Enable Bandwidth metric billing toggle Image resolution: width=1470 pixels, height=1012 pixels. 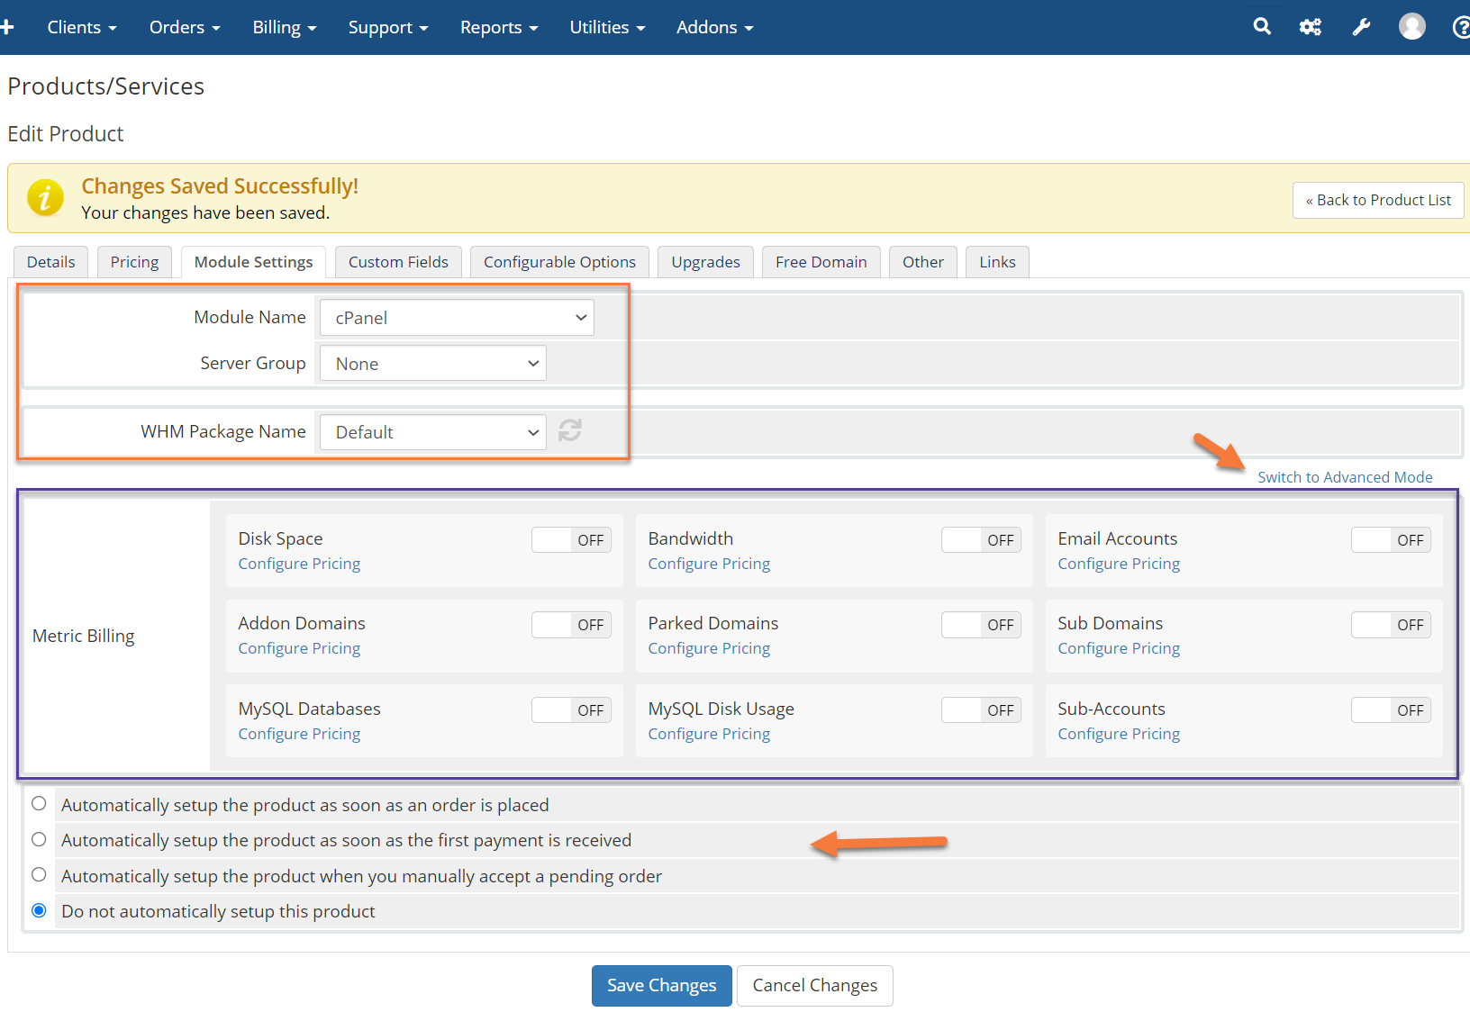[x=981, y=540]
